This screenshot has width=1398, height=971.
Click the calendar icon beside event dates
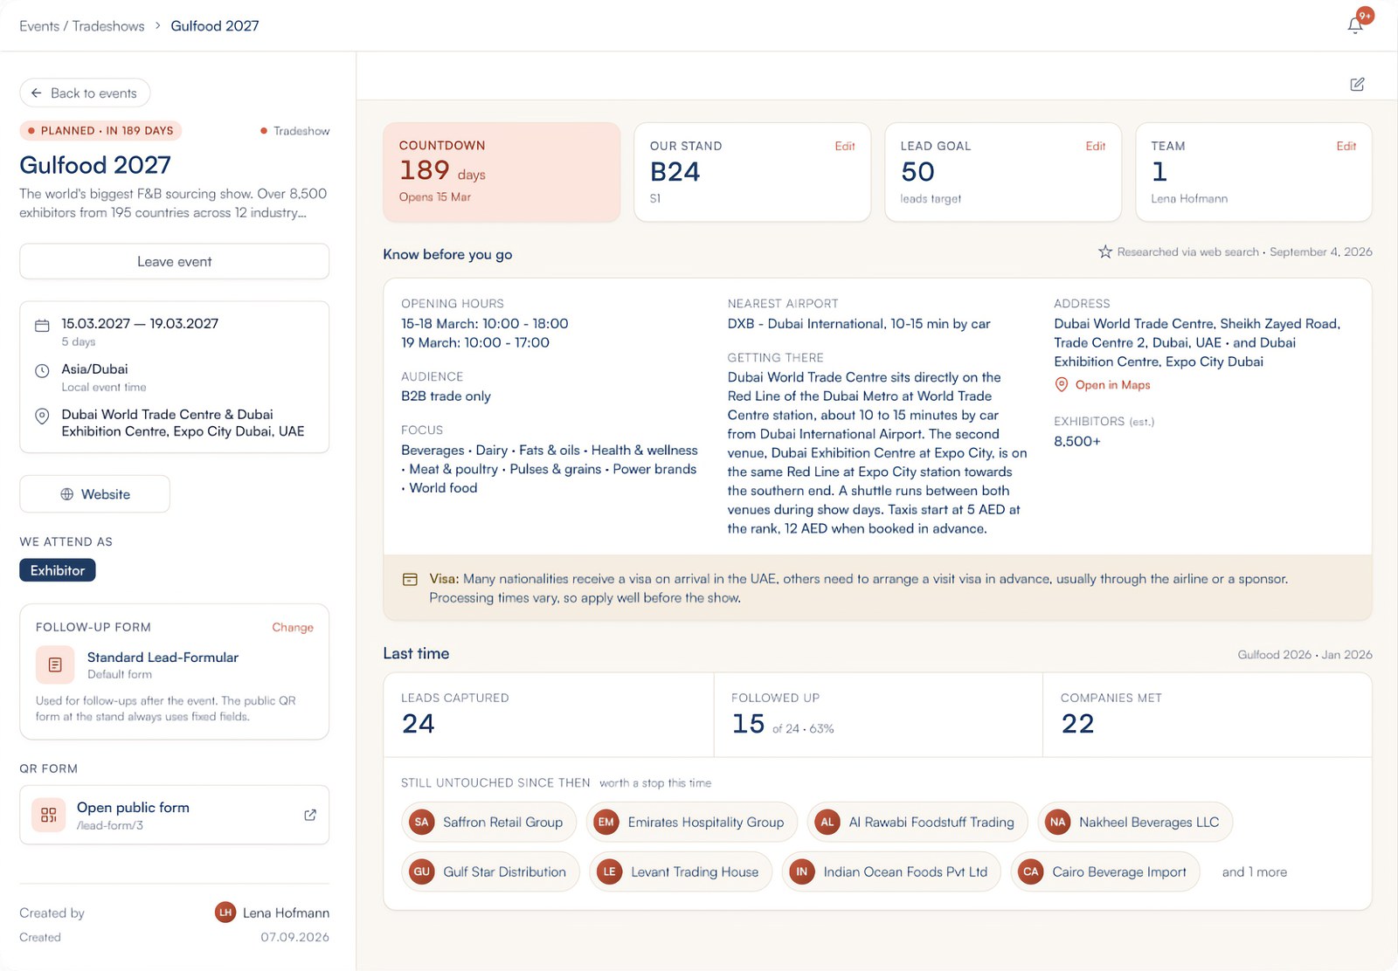pos(42,326)
